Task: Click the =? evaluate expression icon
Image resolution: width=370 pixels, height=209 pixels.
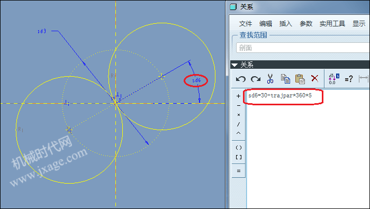Action: [349, 79]
